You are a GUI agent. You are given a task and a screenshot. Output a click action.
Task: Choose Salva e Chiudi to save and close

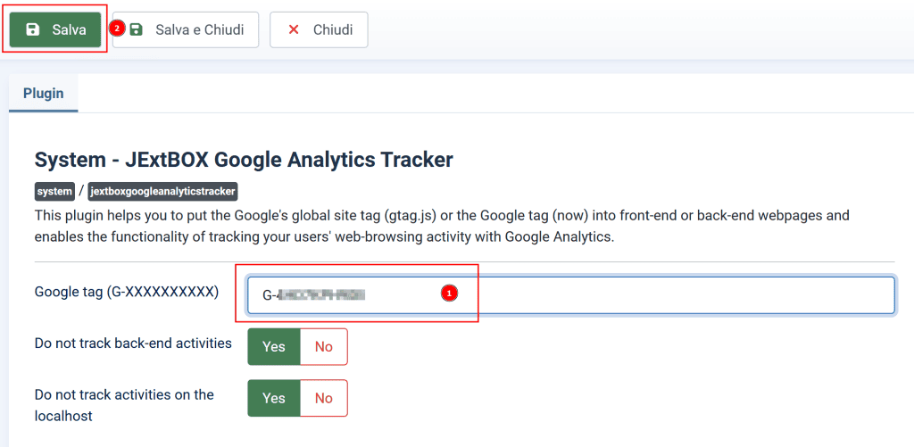point(186,29)
